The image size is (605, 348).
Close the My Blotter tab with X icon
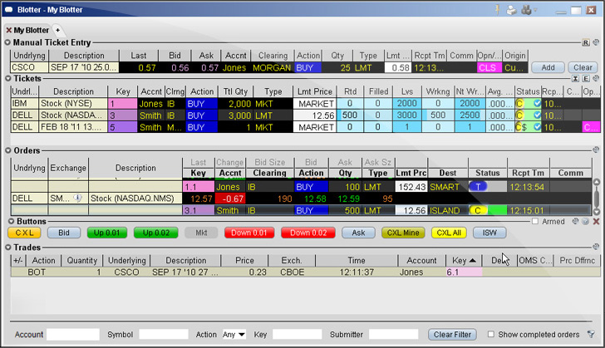(x=8, y=30)
